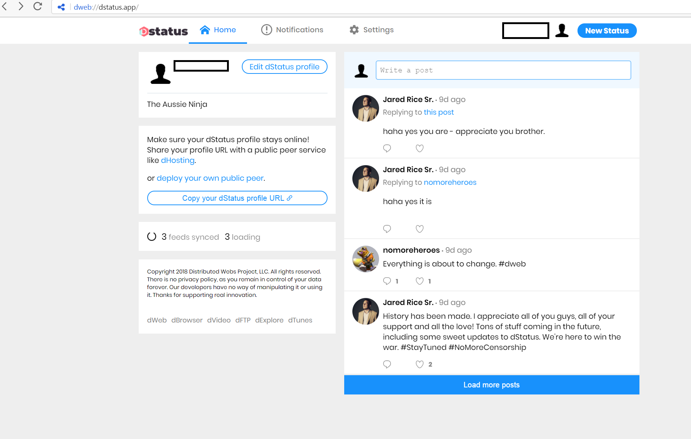Click Jared Rice Sr. name on 'History has been made' post
The image size is (691, 439).
click(x=408, y=302)
